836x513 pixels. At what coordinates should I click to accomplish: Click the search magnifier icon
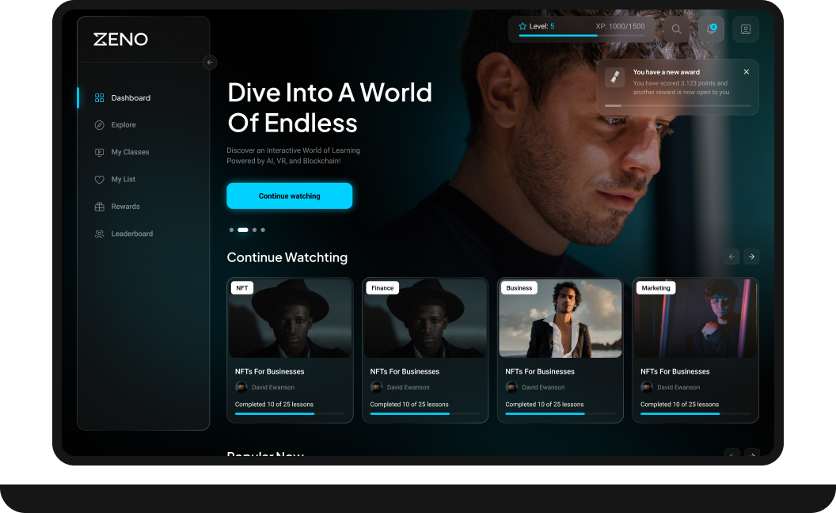676,29
